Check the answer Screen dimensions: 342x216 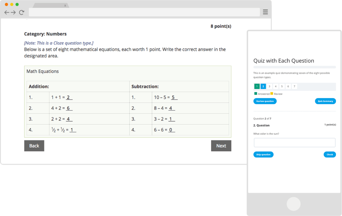tap(330, 155)
